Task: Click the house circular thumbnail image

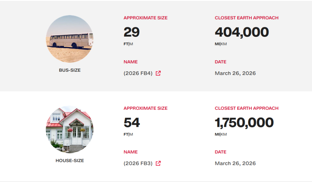Action: (x=70, y=129)
